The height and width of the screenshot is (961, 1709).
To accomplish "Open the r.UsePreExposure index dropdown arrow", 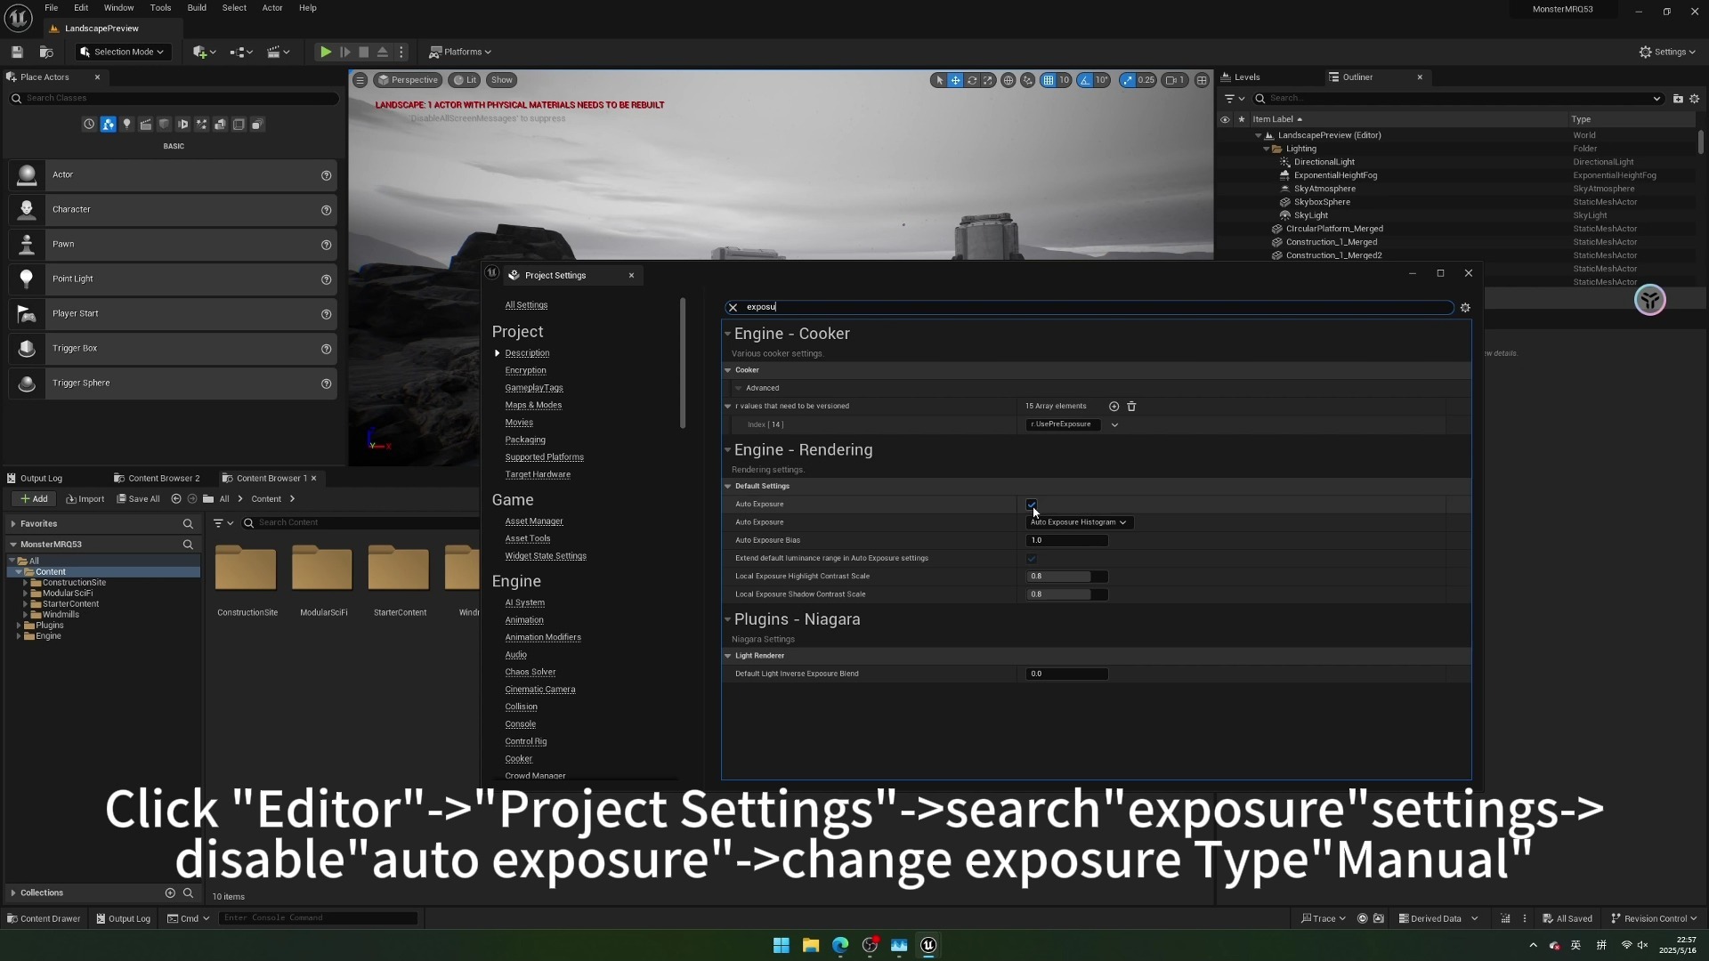I will (1114, 424).
